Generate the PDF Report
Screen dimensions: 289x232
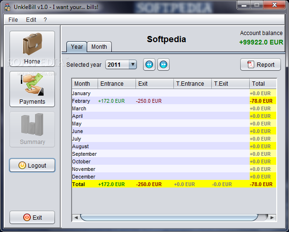(261, 64)
